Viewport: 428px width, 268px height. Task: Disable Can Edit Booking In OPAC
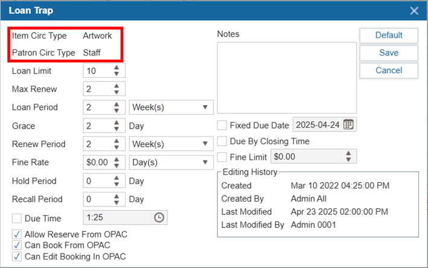click(x=17, y=257)
